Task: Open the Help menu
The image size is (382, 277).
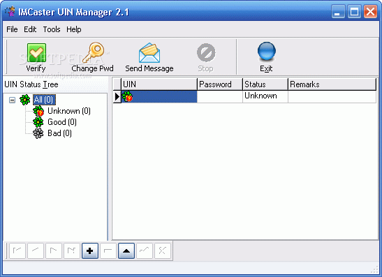Action: [x=74, y=29]
